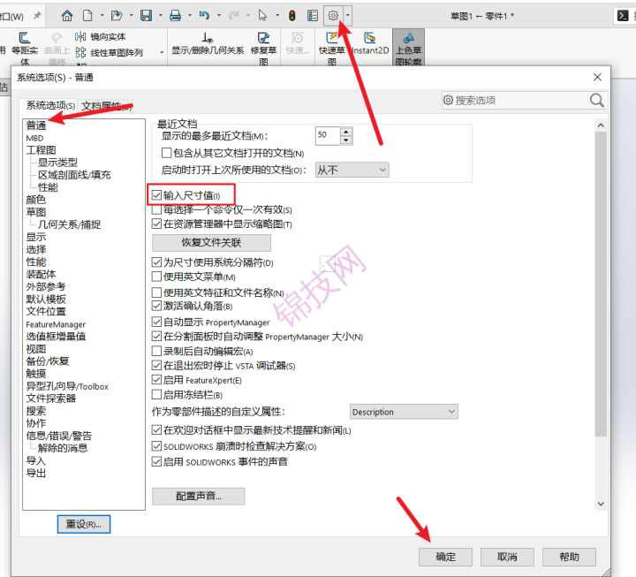Open Options via the gear icon
This screenshot has height=577, width=636.
(333, 16)
